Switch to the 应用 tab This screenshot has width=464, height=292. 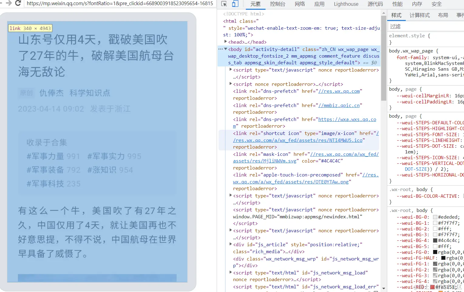(x=319, y=4)
